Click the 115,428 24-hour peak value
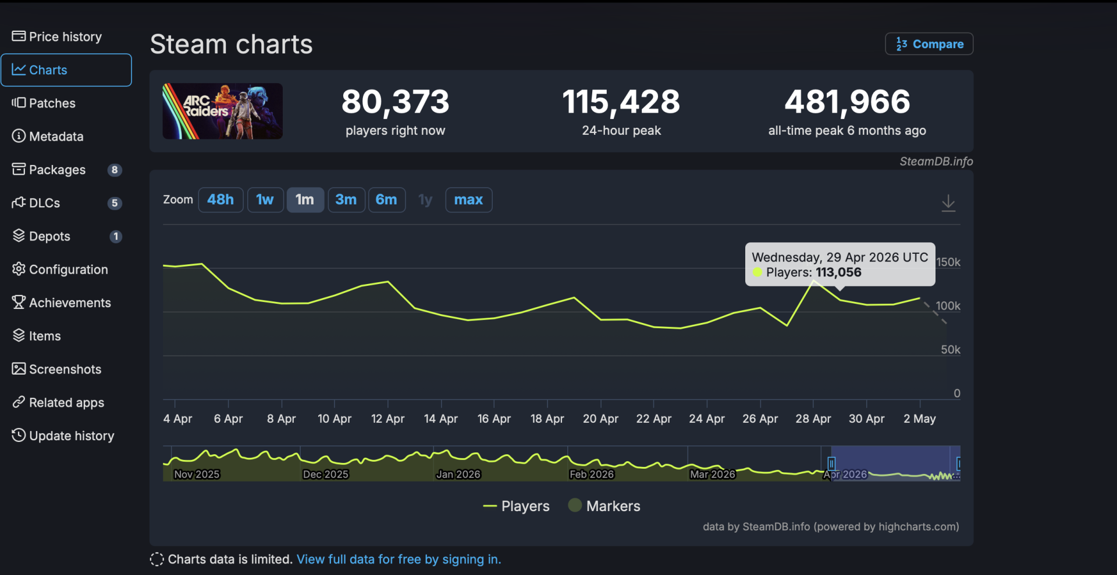The width and height of the screenshot is (1117, 575). (621, 102)
